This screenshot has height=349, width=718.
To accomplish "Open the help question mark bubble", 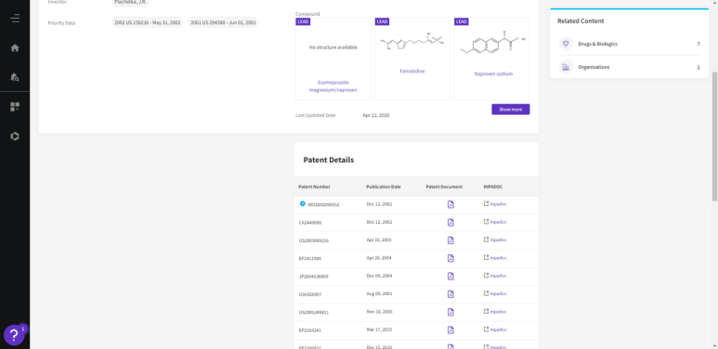I will pos(14,335).
